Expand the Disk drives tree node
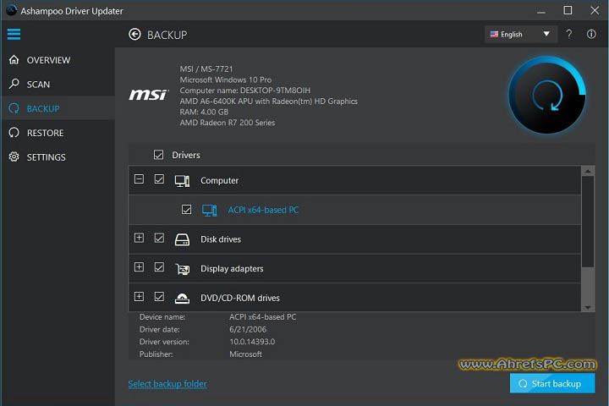 139,238
